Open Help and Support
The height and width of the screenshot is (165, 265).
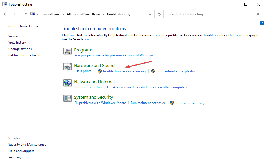[x=21, y=151]
